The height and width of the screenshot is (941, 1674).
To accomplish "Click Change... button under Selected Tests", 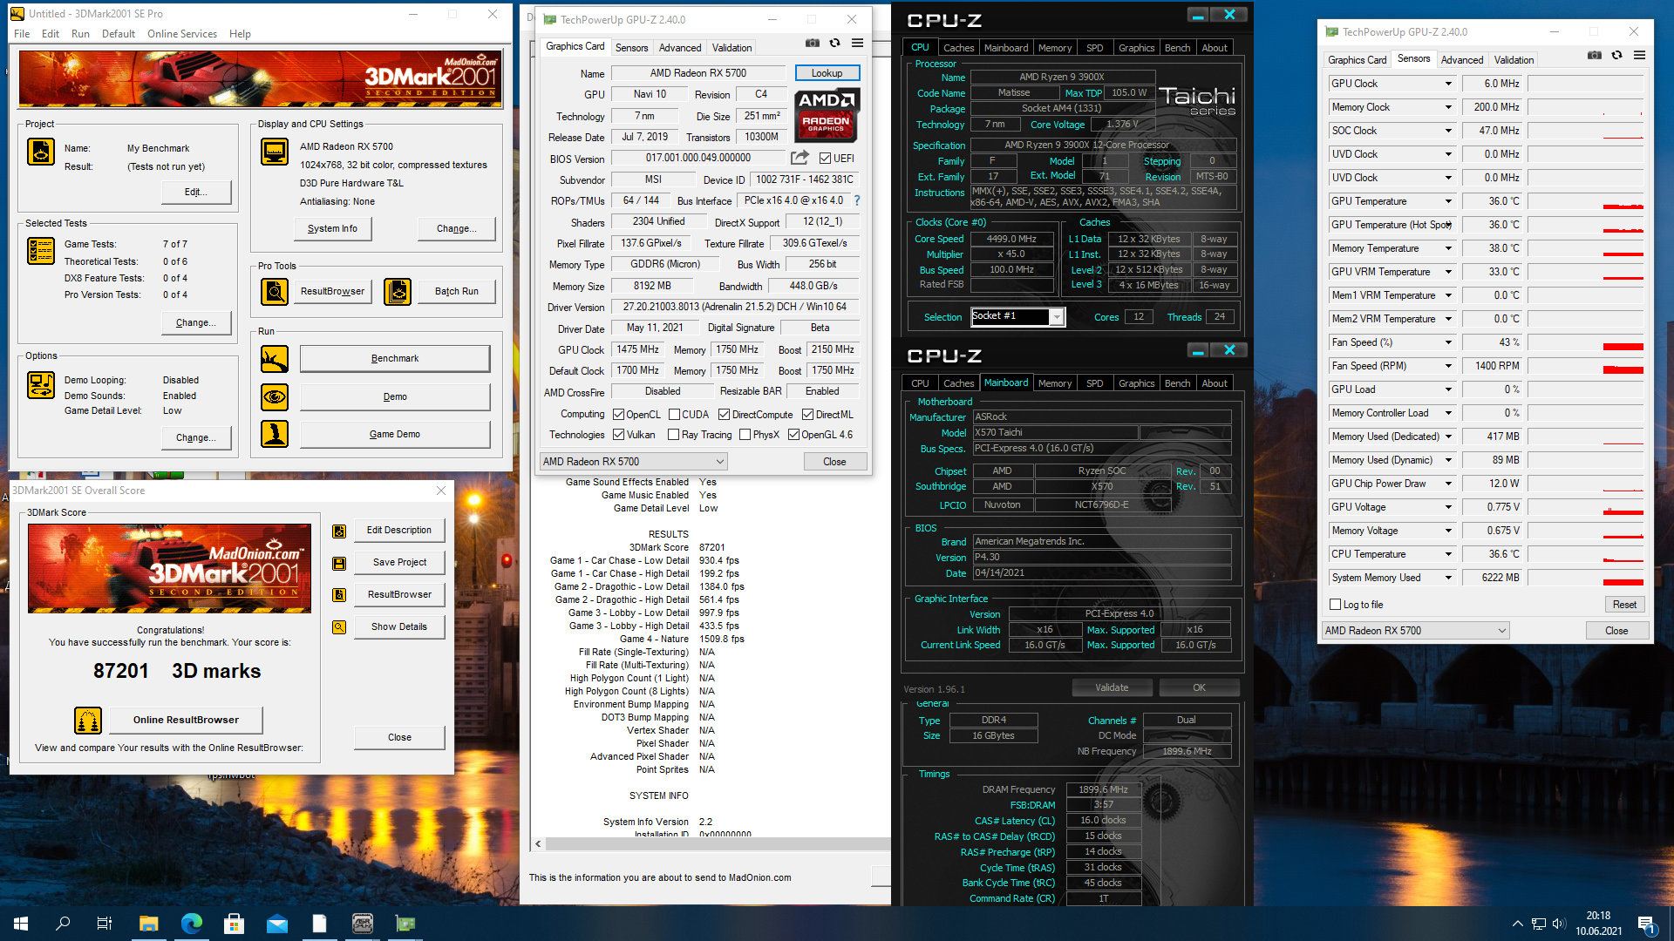I will (x=195, y=323).
